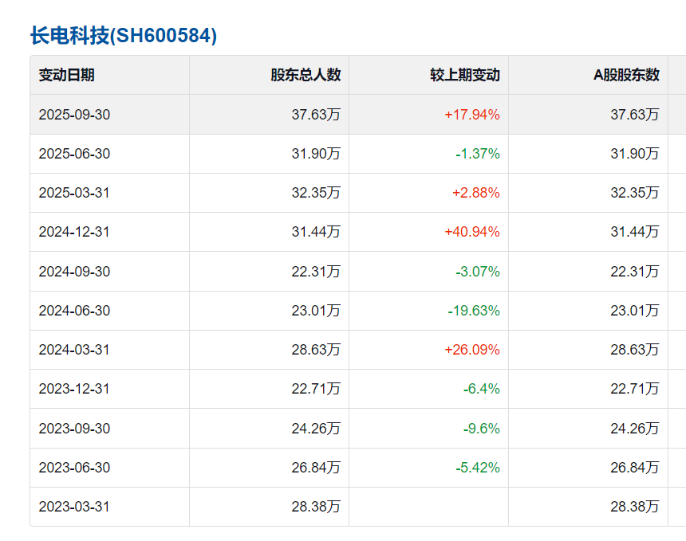The width and height of the screenshot is (686, 541).
Task: Click A股股东数 value in 2024-12-31 row
Action: tap(635, 232)
